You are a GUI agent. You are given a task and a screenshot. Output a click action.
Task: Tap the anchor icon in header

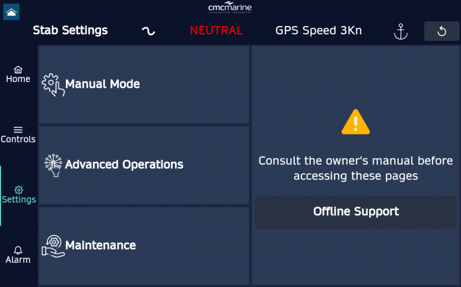click(x=400, y=32)
